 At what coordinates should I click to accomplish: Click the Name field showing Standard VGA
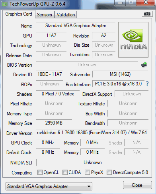click(x=76, y=26)
